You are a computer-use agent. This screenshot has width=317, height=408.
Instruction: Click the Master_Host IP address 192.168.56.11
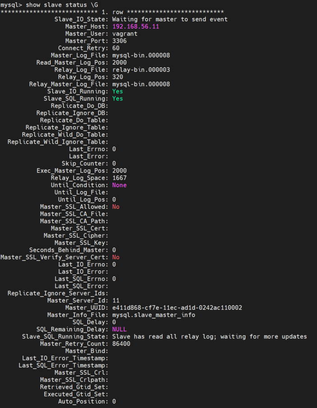136,27
